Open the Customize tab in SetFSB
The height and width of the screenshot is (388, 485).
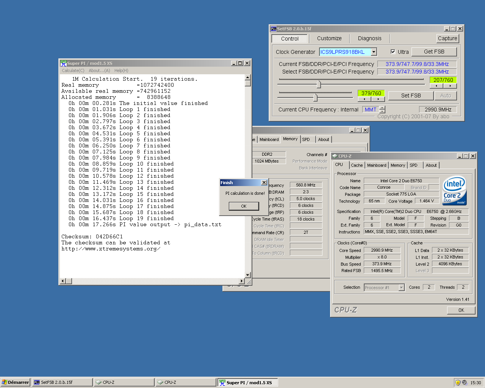point(329,38)
